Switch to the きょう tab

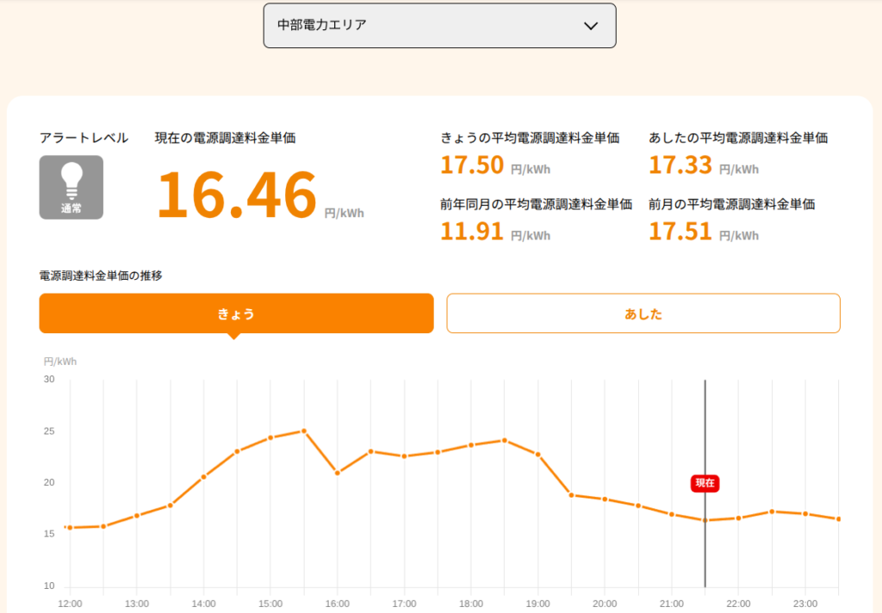(x=236, y=313)
